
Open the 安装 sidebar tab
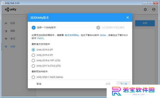tap(13, 47)
